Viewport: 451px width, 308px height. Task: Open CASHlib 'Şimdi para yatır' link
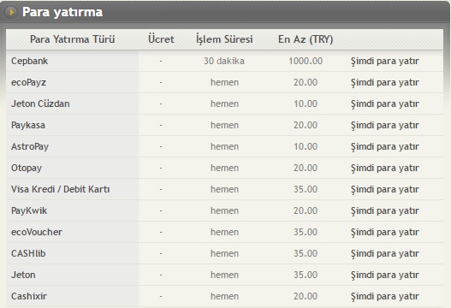[385, 253]
